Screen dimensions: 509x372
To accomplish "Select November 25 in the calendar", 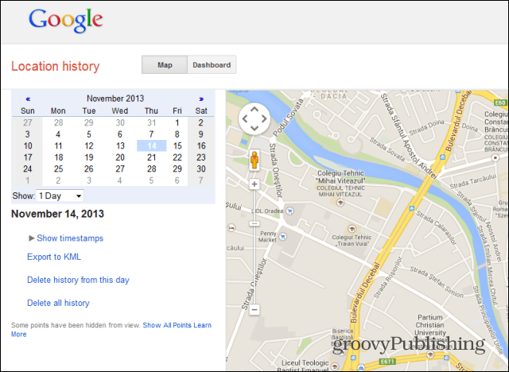I will pyautogui.click(x=58, y=169).
